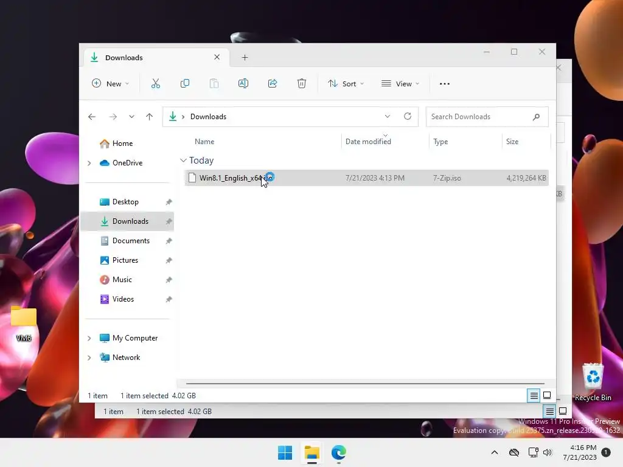Expand address bar history dropdown
Viewport: 623px width, 467px height.
(388, 116)
